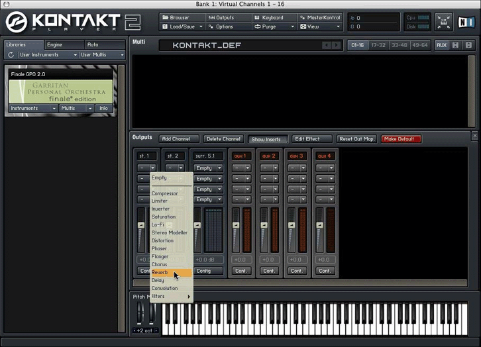The image size is (481, 347).
Task: Click the library Info button
Action: point(103,108)
